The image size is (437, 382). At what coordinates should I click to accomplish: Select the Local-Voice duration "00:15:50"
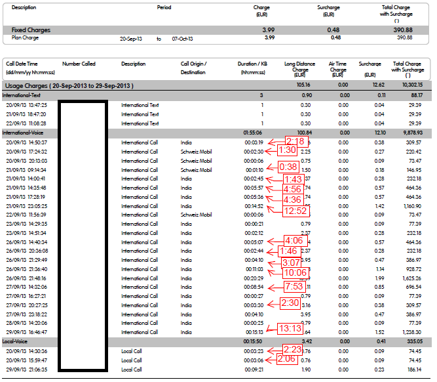252,341
